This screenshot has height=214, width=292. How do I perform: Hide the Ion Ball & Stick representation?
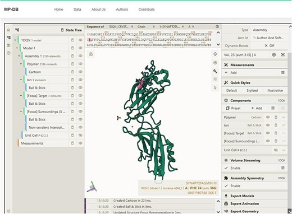pyautogui.click(x=80, y=87)
